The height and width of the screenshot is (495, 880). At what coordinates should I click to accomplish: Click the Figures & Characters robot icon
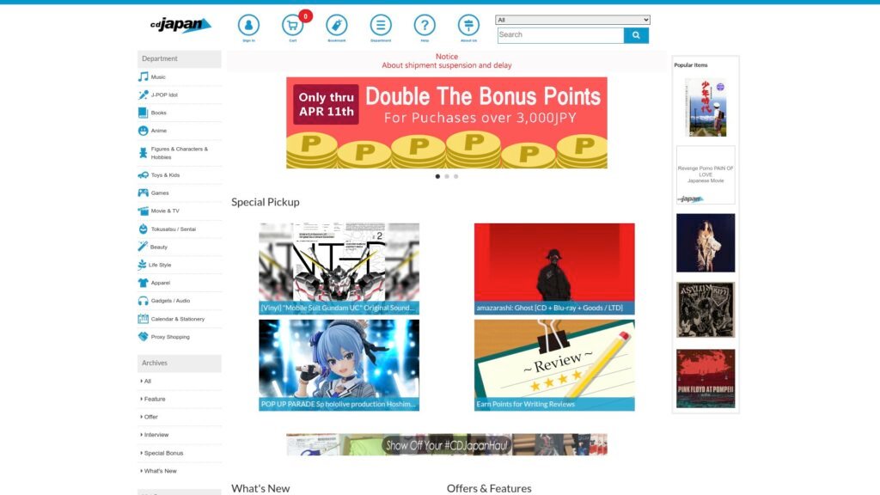click(144, 153)
